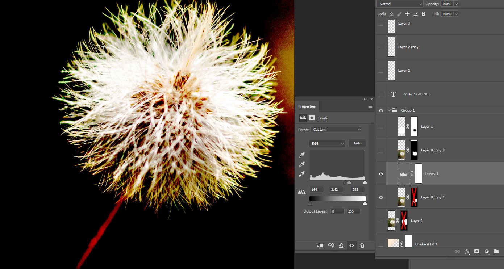Image resolution: width=504 pixels, height=269 pixels.
Task: Lock transparent pixels
Action: pos(391,14)
